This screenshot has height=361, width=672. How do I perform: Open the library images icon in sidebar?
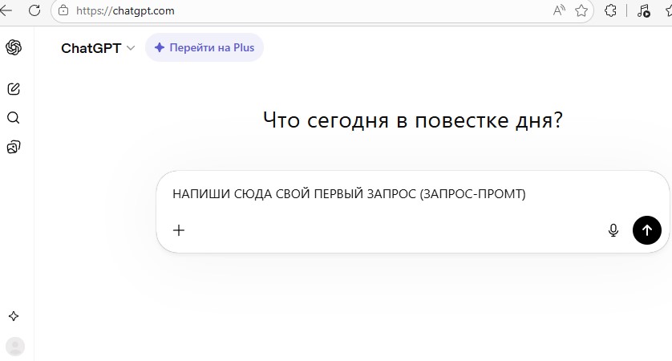[x=14, y=147]
